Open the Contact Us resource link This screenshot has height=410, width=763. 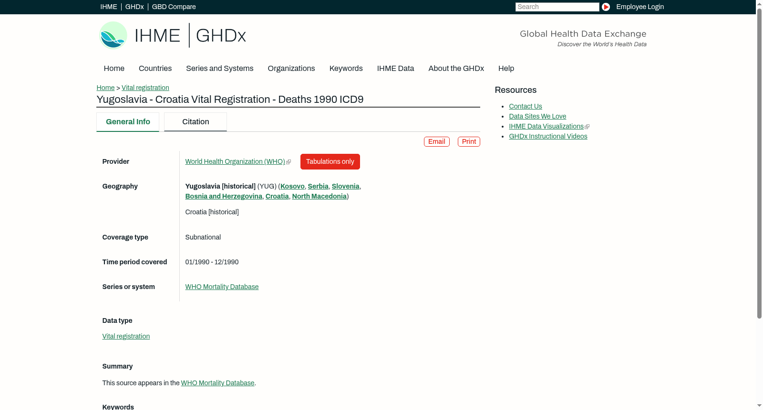pyautogui.click(x=526, y=106)
